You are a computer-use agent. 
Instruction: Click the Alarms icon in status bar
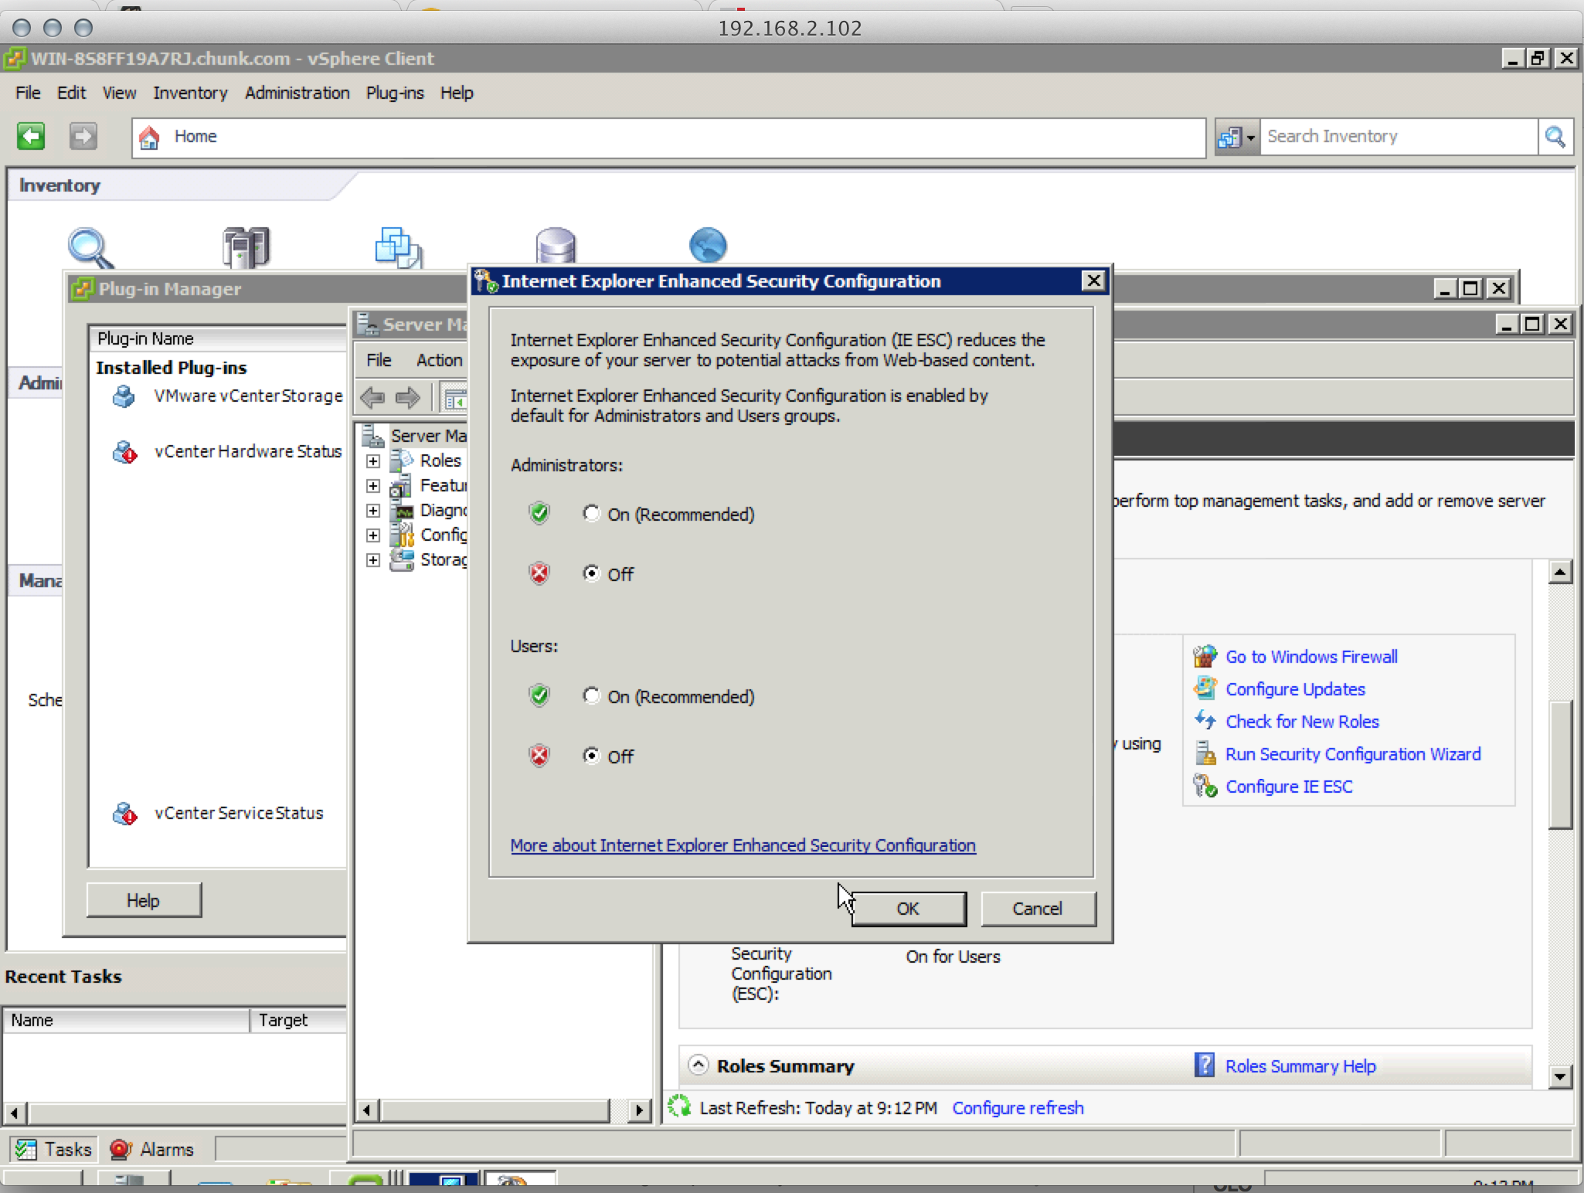tap(121, 1150)
